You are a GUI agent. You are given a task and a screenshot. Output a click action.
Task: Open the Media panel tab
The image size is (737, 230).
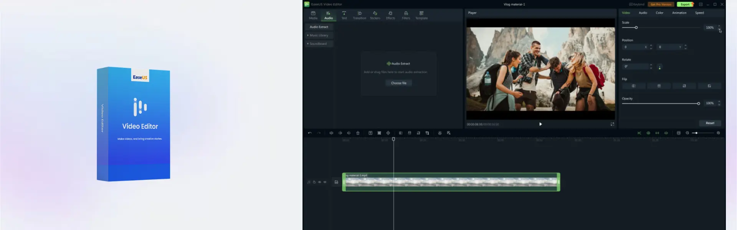(x=313, y=15)
